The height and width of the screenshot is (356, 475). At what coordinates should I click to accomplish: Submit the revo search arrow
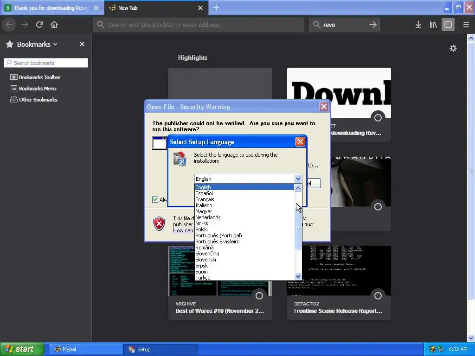(x=373, y=25)
